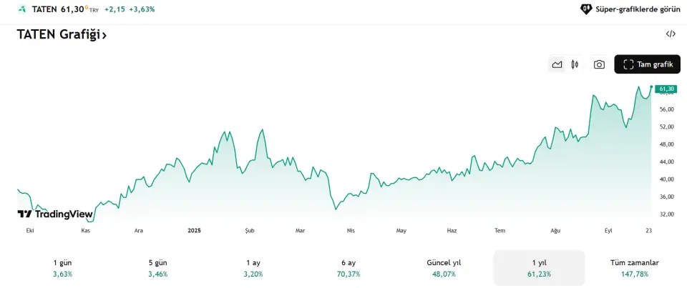Viewport: 687px width, 288px height.
Task: Open the embed code icon
Action: pos(671,34)
